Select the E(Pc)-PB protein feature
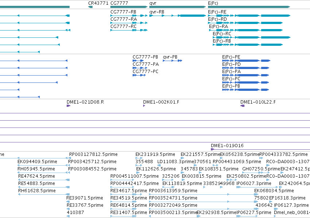The width and height of the screenshot is (310, 218). [246, 90]
